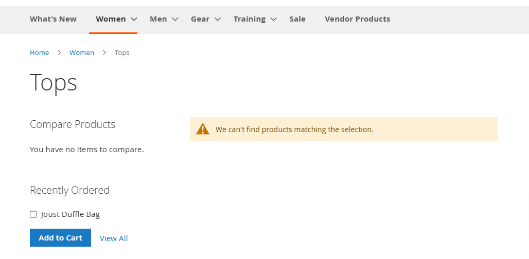The width and height of the screenshot is (529, 259).
Task: Tick the Joust Duffle Bag checkbox
Action: tap(33, 214)
